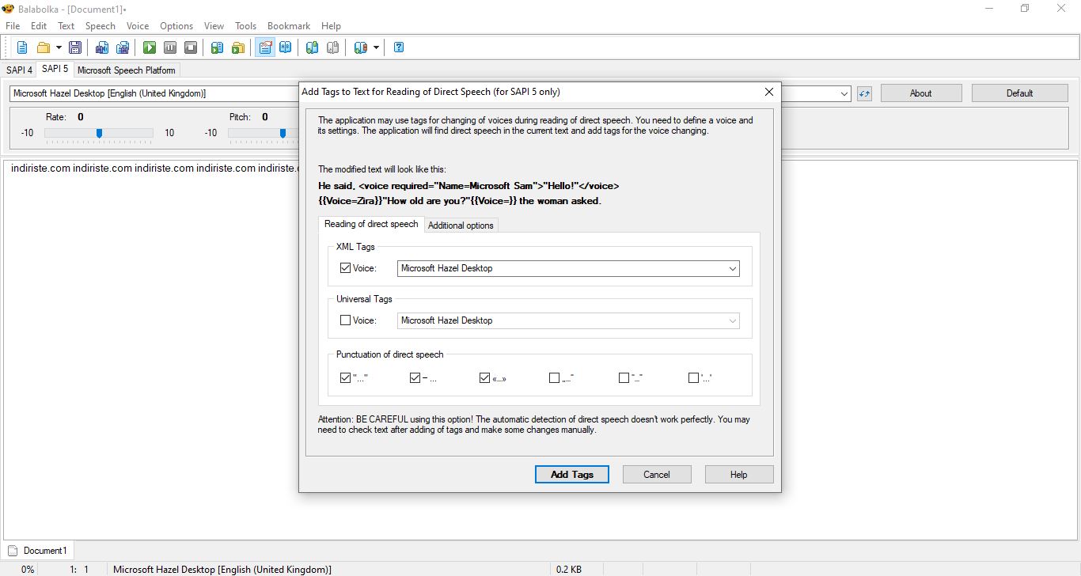Stop reading with the Stop icon

pyautogui.click(x=191, y=47)
